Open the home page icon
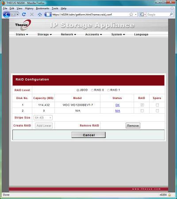This screenshot has height=199, width=177. [40, 15]
